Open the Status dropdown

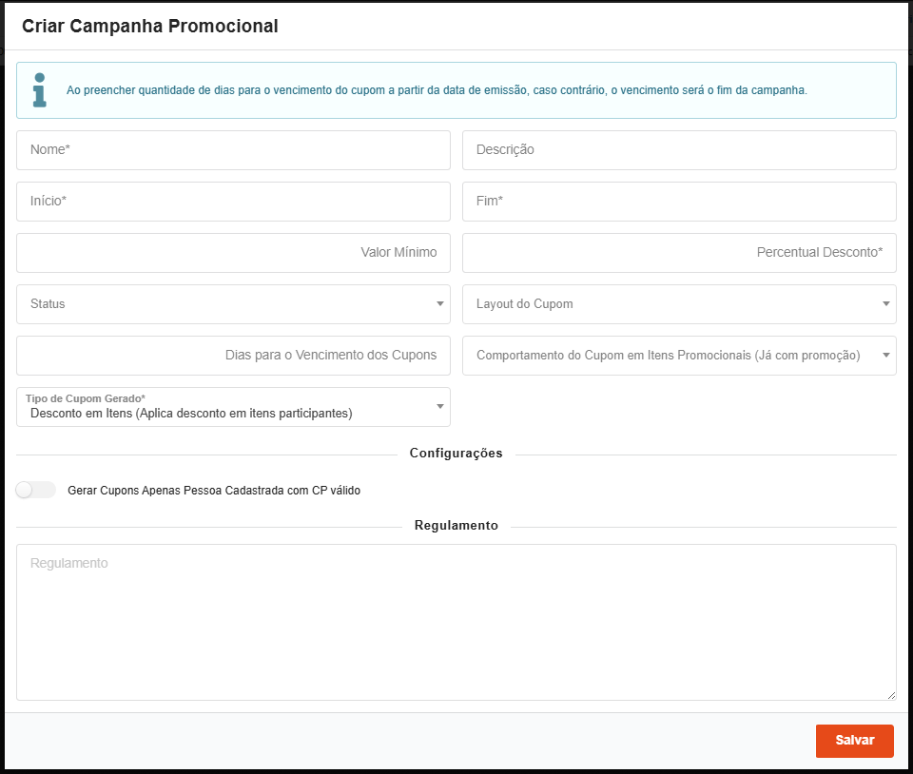coord(233,304)
